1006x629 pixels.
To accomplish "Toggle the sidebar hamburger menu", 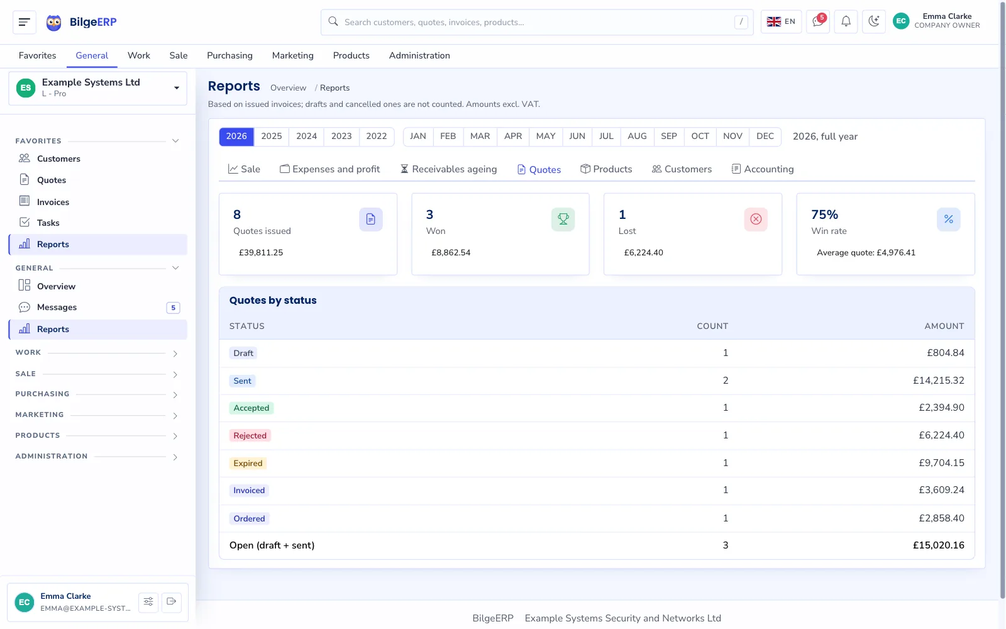I will click(25, 22).
